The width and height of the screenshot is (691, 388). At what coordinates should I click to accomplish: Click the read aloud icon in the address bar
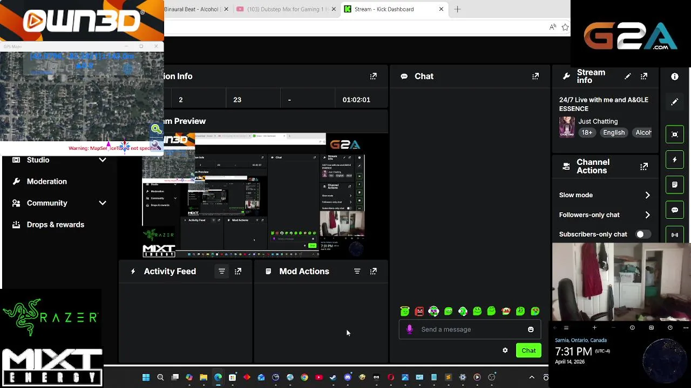pyautogui.click(x=552, y=27)
